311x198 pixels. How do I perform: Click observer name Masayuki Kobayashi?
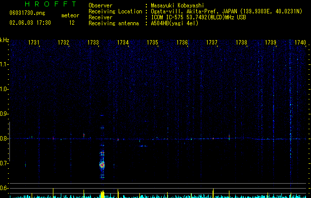pos(178,5)
